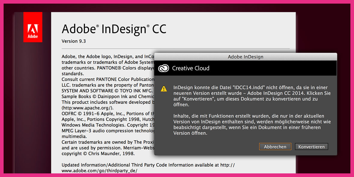The height and width of the screenshot is (177, 354).
Task: Click the Adobe InDesign dialog title bar
Action: point(245,57)
